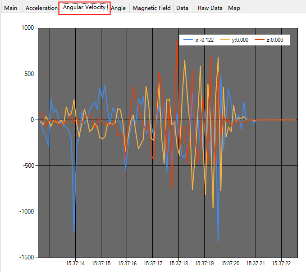Click the z:0.000 legend label
Viewport: 306px width, 272px height.
[275, 40]
